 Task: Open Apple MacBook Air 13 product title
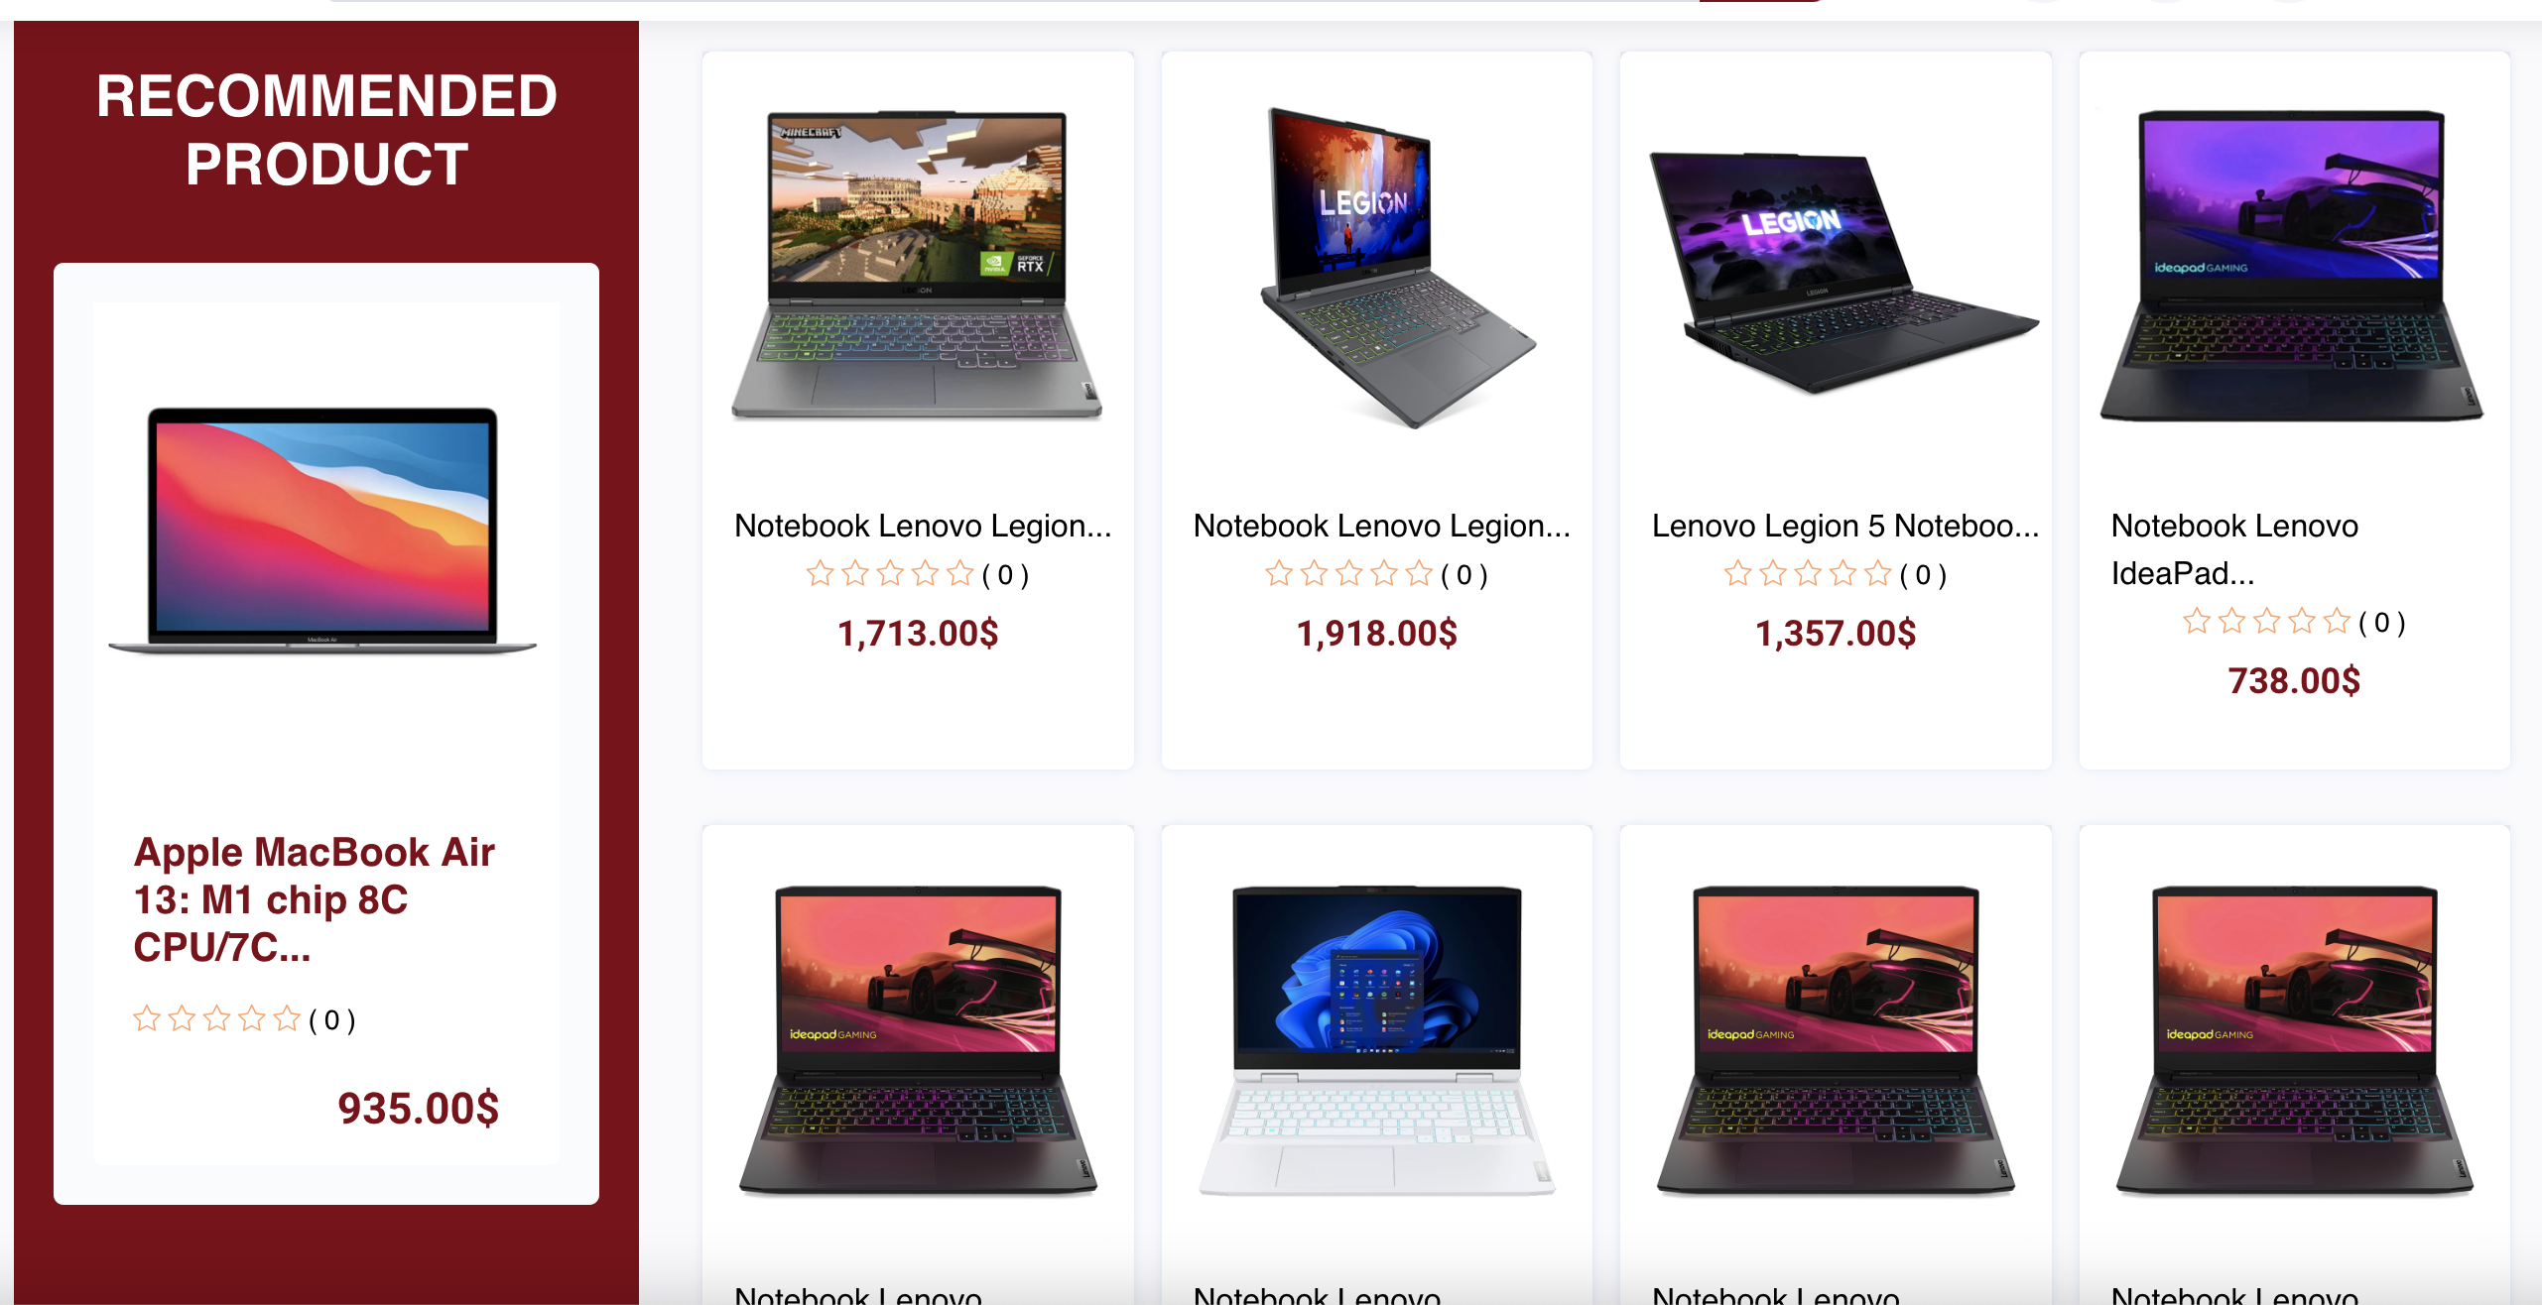[314, 899]
